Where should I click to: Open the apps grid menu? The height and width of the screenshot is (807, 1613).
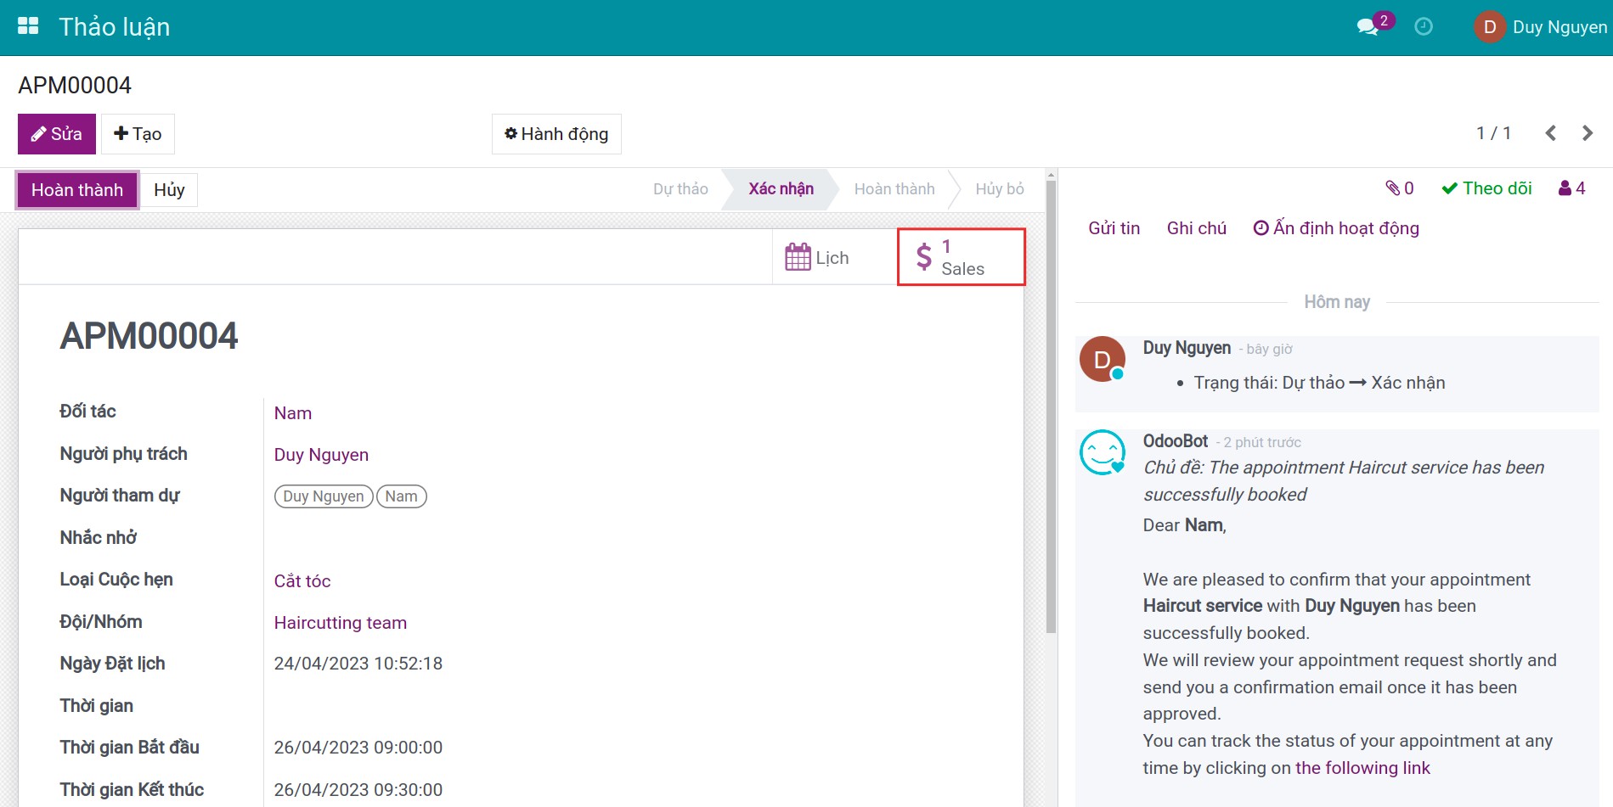(x=28, y=26)
